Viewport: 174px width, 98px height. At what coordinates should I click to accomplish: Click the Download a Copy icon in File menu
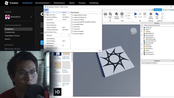(x=45, y=32)
